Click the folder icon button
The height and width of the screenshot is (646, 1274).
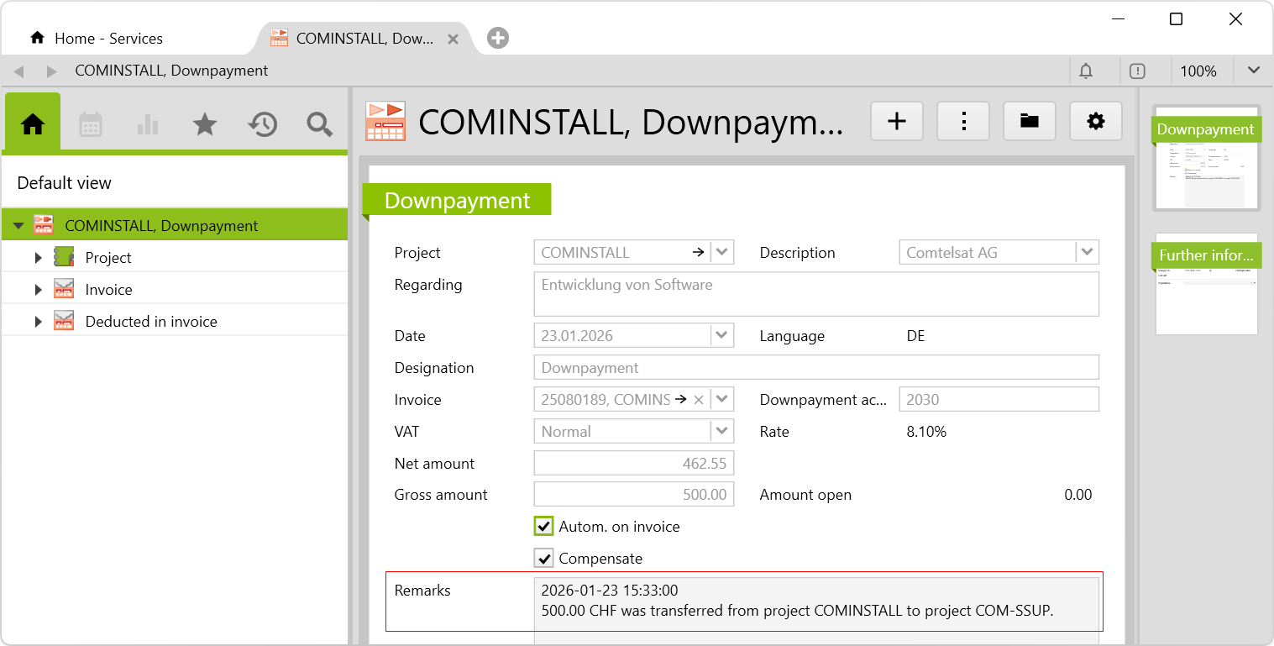[x=1030, y=122]
